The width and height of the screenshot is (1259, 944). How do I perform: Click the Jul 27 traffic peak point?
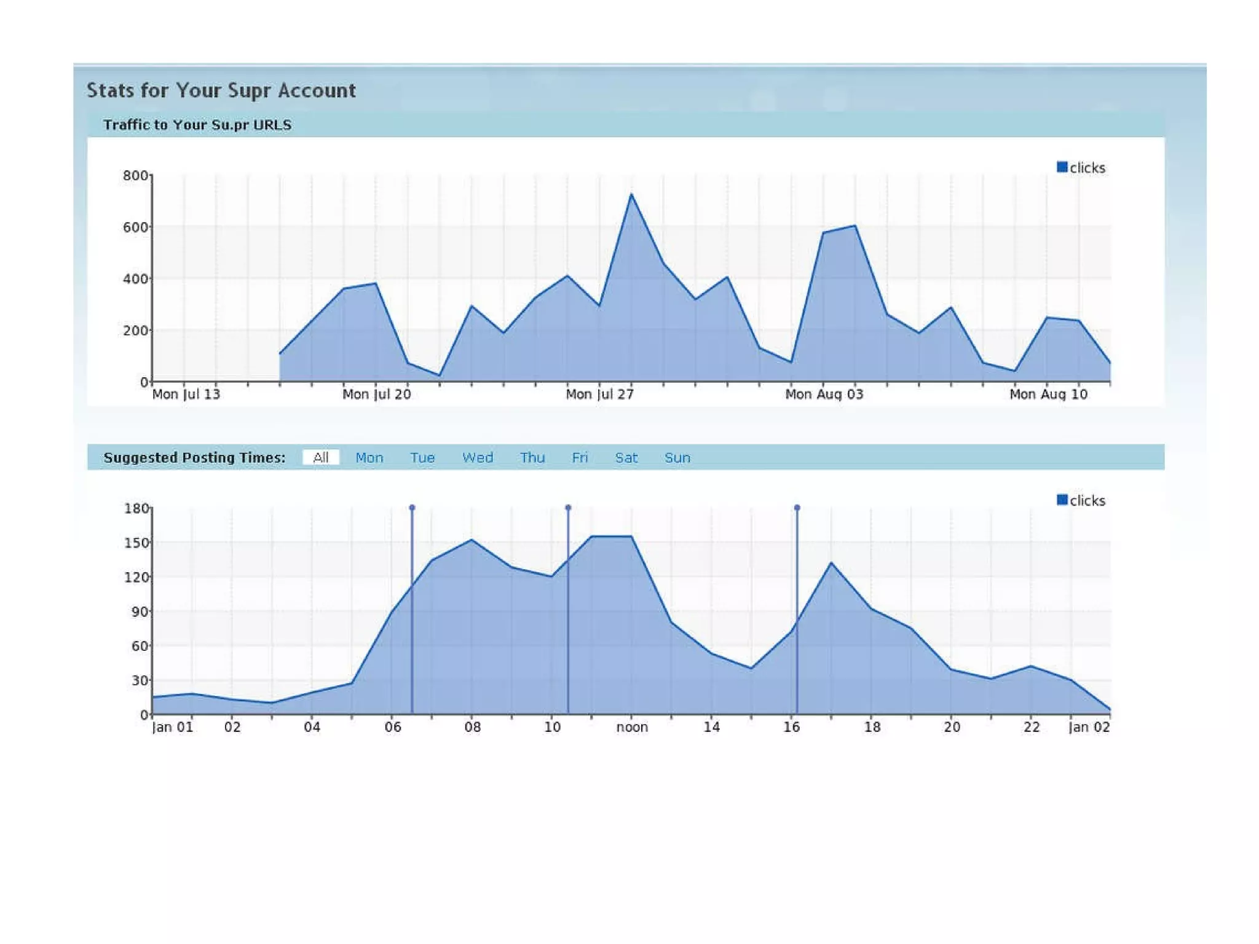631,195
